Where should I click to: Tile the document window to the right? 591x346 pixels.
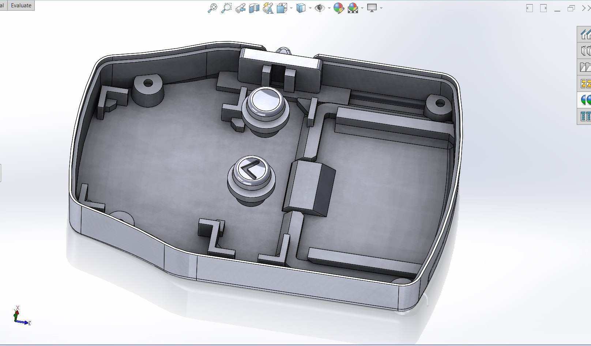pyautogui.click(x=543, y=8)
